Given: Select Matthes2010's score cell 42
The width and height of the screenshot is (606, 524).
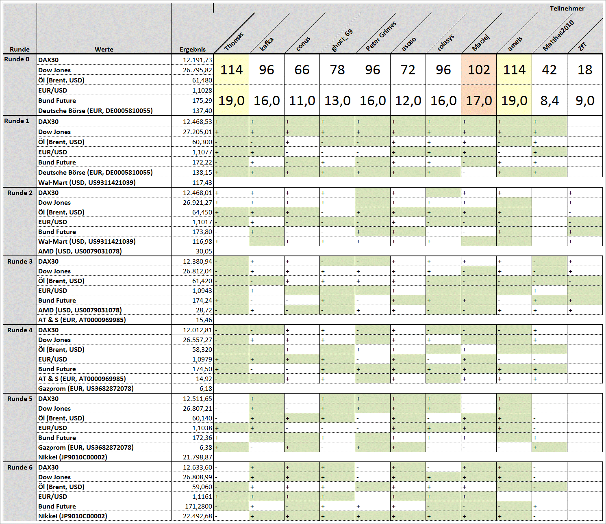Looking at the screenshot, I should 550,70.
